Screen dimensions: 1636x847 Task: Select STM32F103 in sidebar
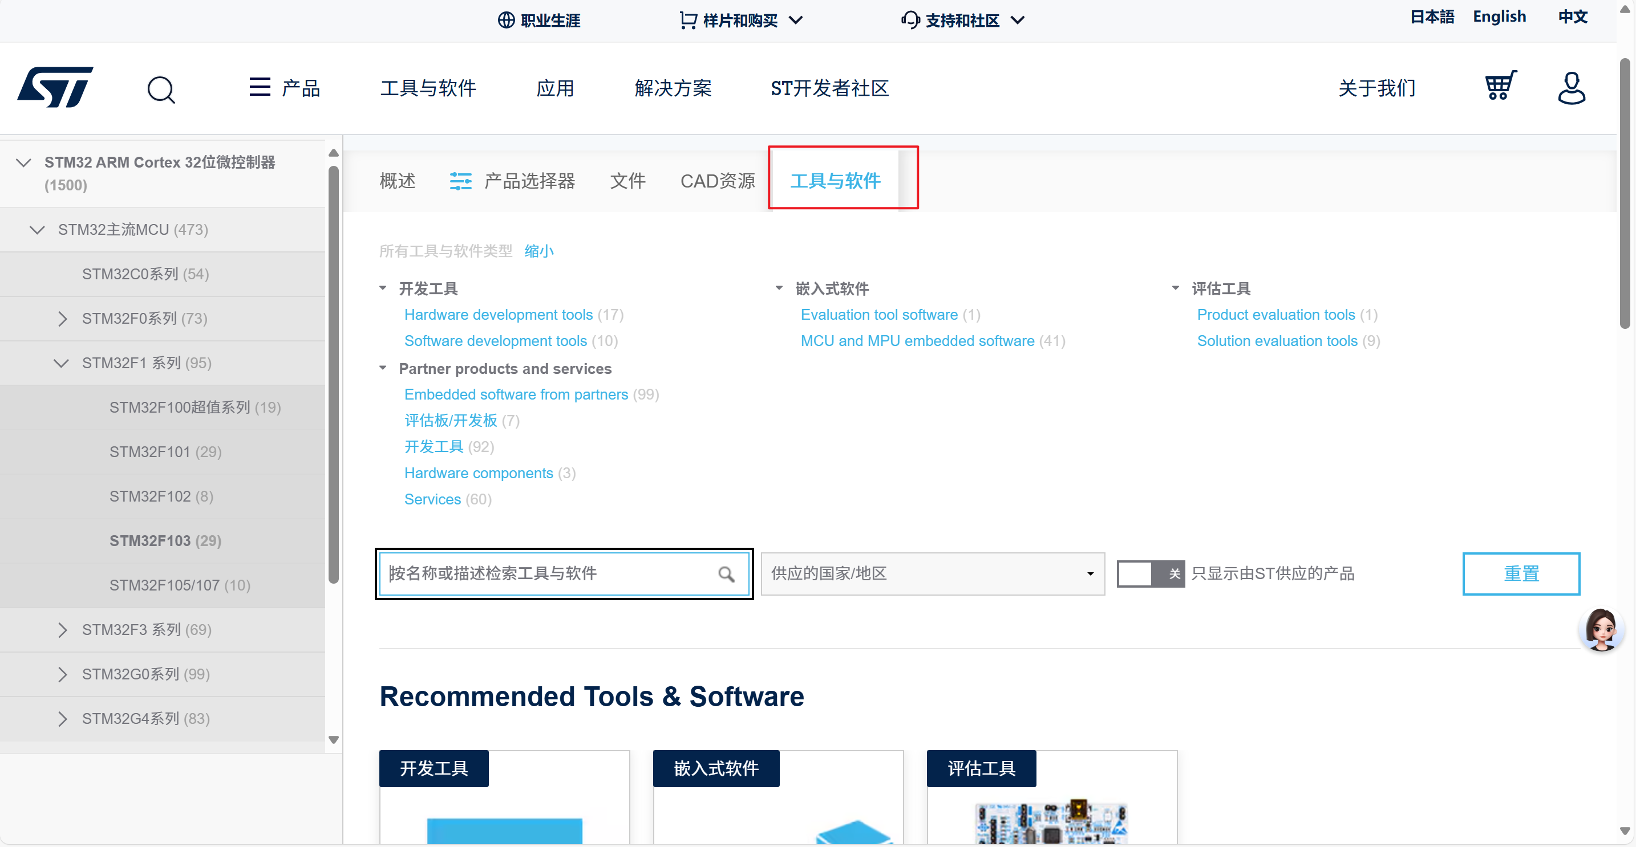(165, 540)
